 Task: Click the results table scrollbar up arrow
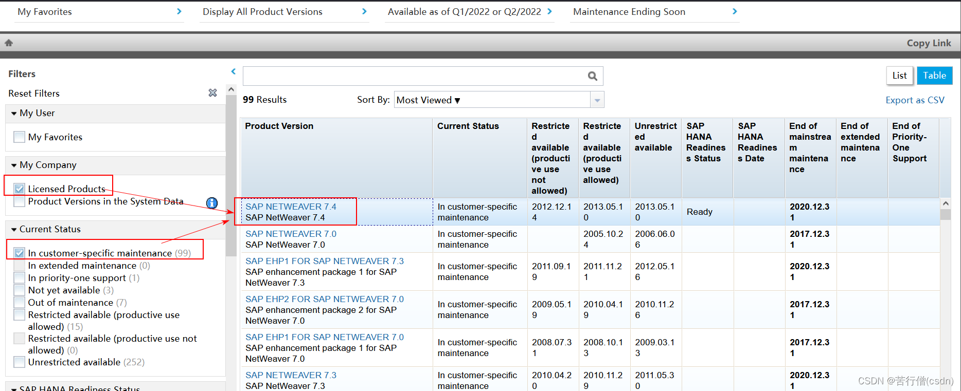946,203
